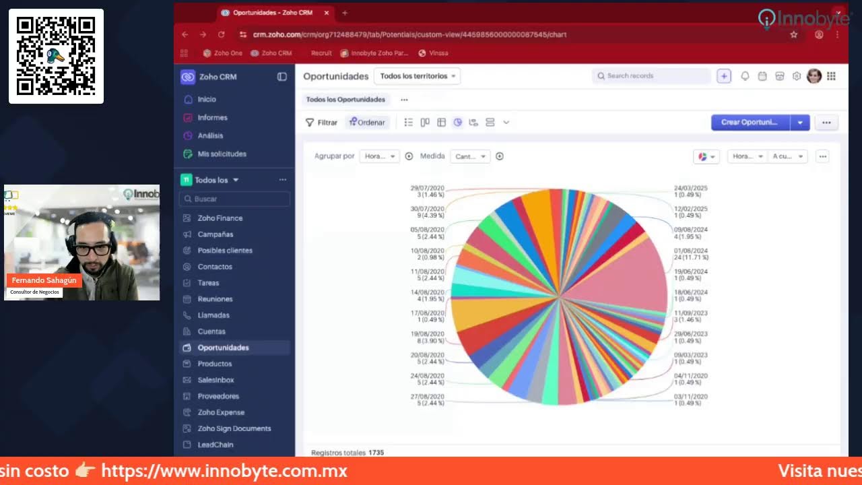Switch to canvas table view icon

(442, 123)
